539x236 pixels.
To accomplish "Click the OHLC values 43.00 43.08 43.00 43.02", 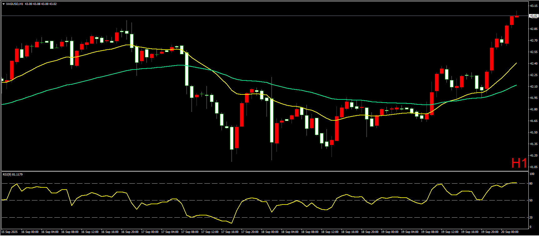I will tap(41, 4).
